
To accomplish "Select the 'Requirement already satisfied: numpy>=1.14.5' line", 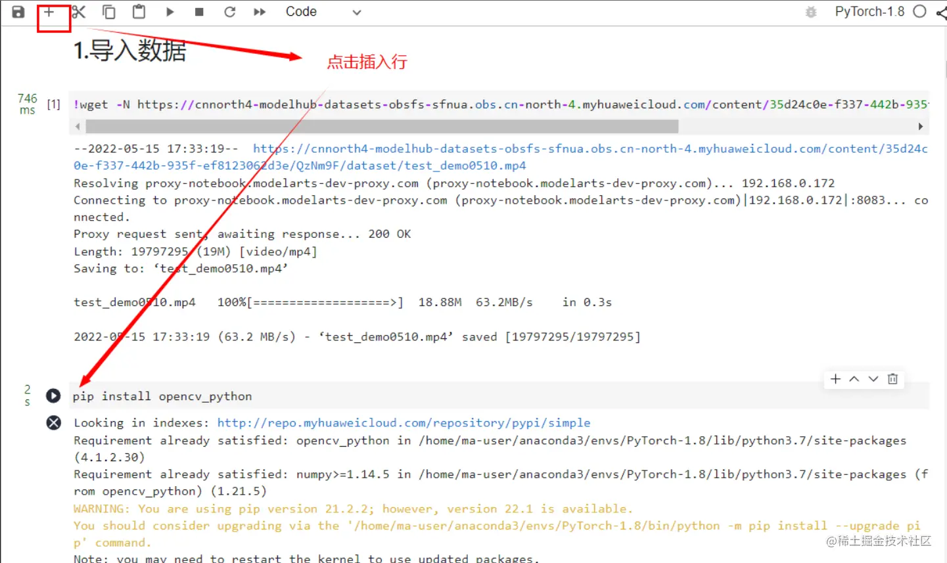I will (x=501, y=483).
